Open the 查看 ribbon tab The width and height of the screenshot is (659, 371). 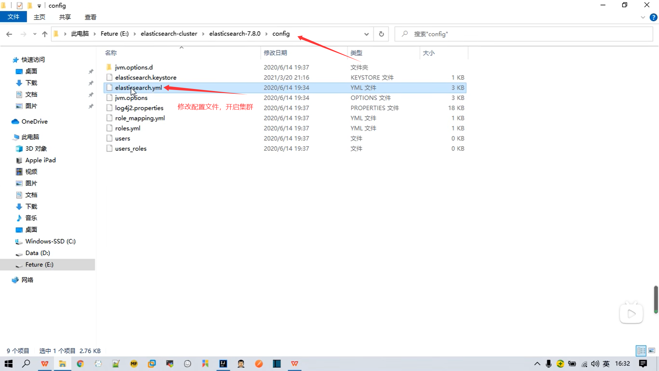tap(90, 17)
